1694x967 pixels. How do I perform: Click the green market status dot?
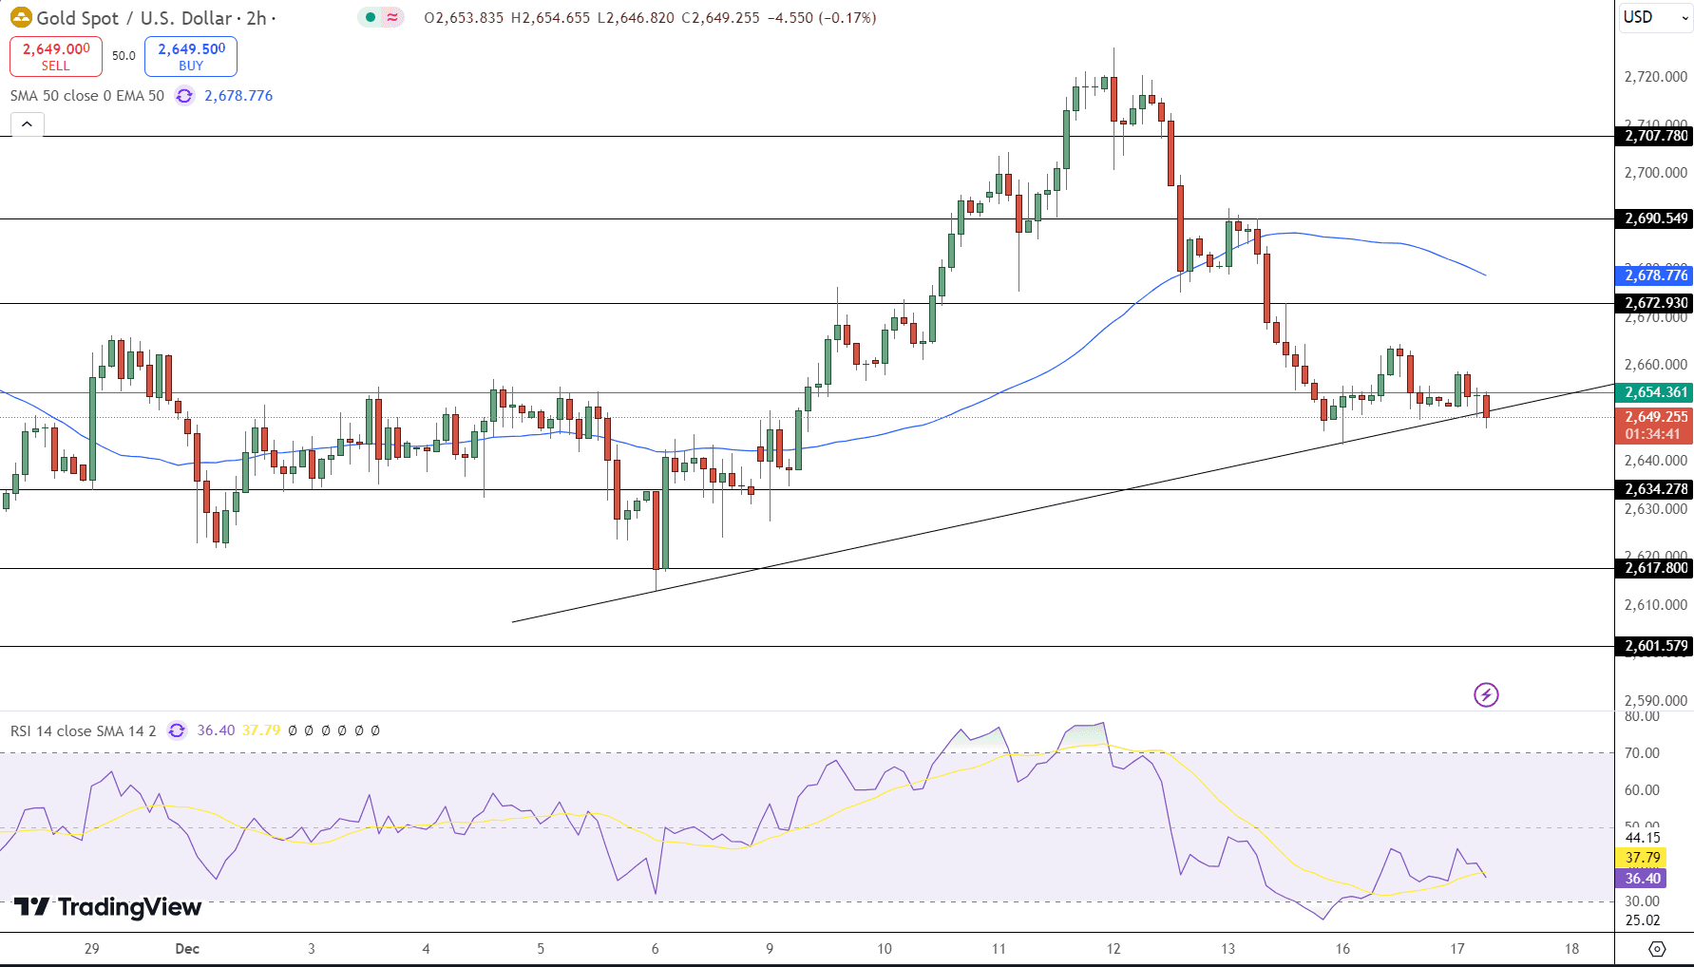click(370, 17)
